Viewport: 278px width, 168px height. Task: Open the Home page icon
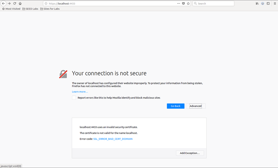20,3
